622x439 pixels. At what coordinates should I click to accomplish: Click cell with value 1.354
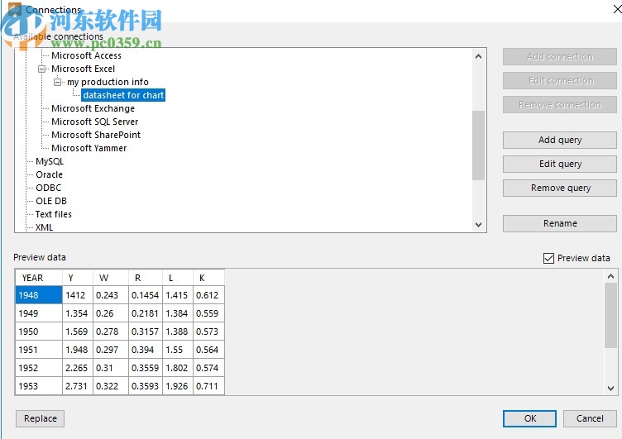tap(78, 313)
